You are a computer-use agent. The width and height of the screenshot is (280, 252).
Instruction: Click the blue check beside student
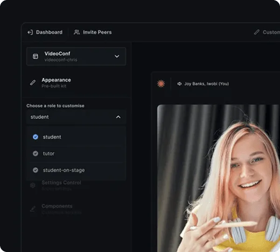(x=35, y=137)
